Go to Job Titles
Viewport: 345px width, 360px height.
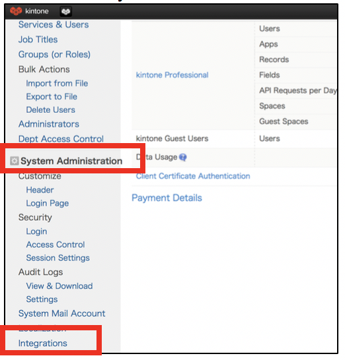[x=38, y=40]
